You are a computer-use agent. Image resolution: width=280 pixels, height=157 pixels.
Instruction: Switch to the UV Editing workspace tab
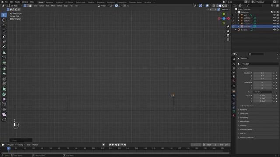point(69,2)
